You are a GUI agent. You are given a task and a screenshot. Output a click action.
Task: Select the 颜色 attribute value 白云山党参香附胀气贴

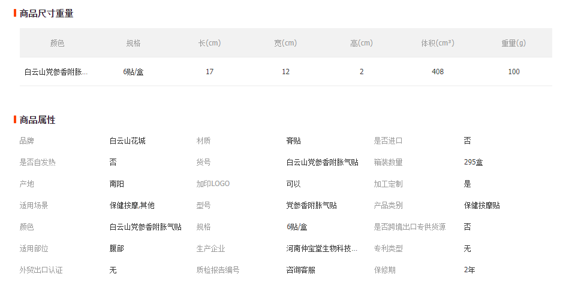(146, 227)
